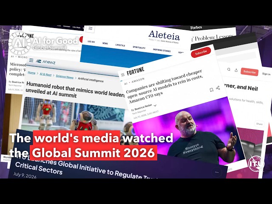The height and width of the screenshot is (204, 272).
Task: Click the AI for Good circular logo
Action: click(x=20, y=43)
